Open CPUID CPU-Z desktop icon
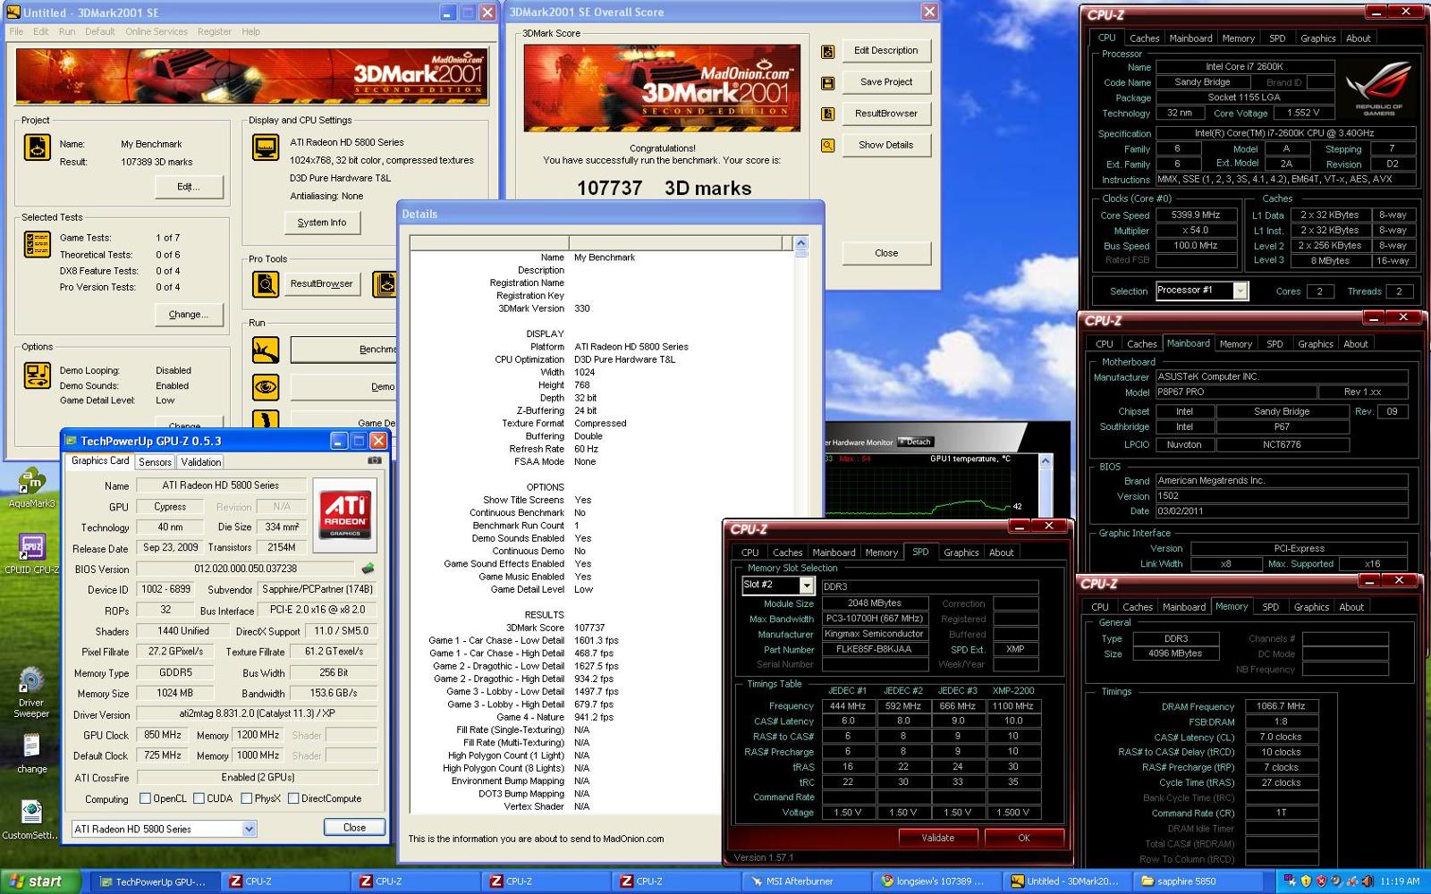Viewport: 1431px width, 894px height. (x=31, y=554)
